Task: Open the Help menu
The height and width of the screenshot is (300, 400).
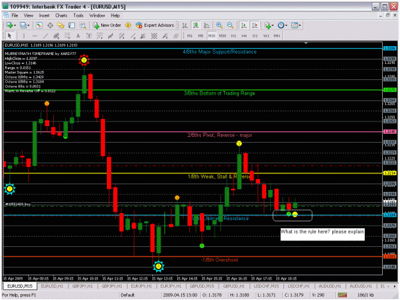Action: pos(115,15)
